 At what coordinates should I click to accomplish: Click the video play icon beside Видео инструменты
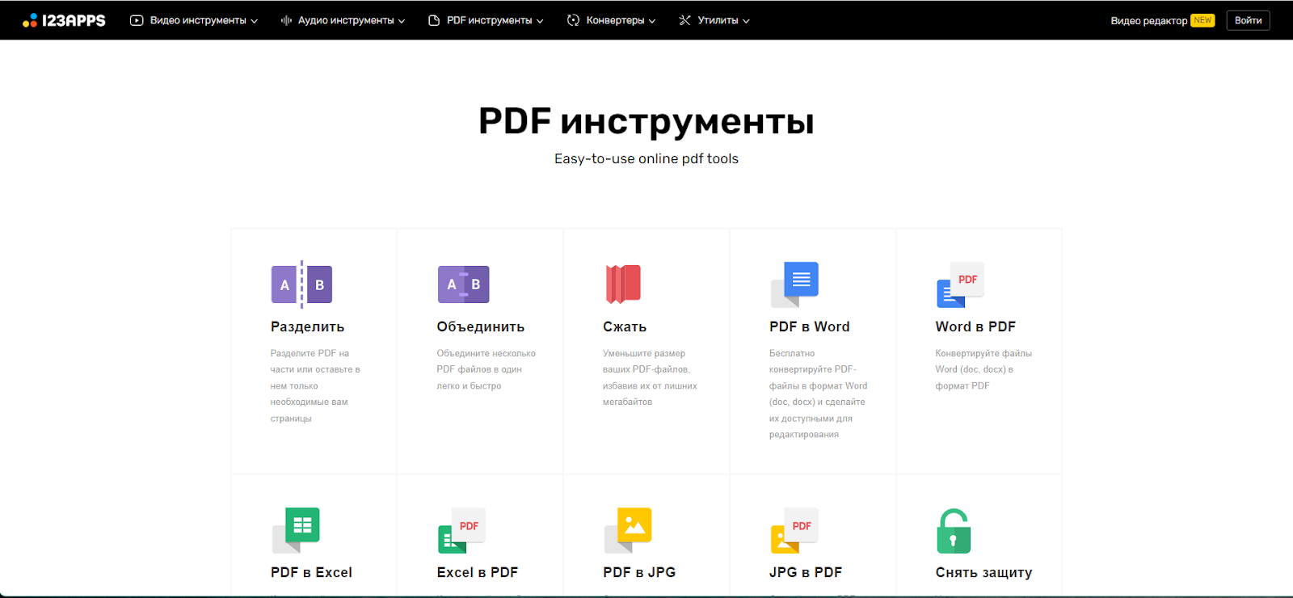pyautogui.click(x=137, y=20)
